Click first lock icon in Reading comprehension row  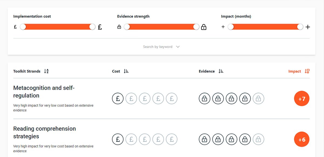205,139
